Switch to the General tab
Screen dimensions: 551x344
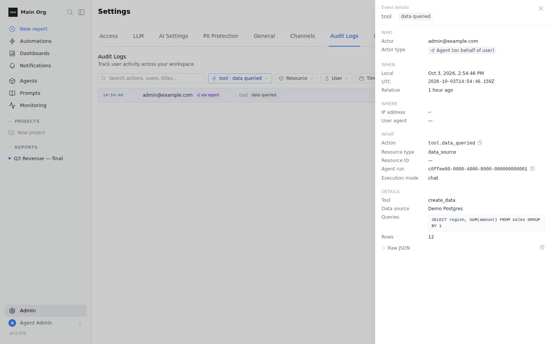pyautogui.click(x=264, y=36)
